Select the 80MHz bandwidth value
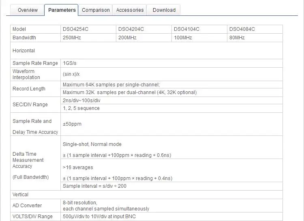The width and height of the screenshot is (304, 221). point(237,38)
